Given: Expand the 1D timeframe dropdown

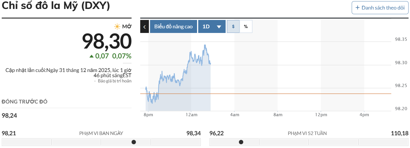Looking at the screenshot, I should [212, 27].
